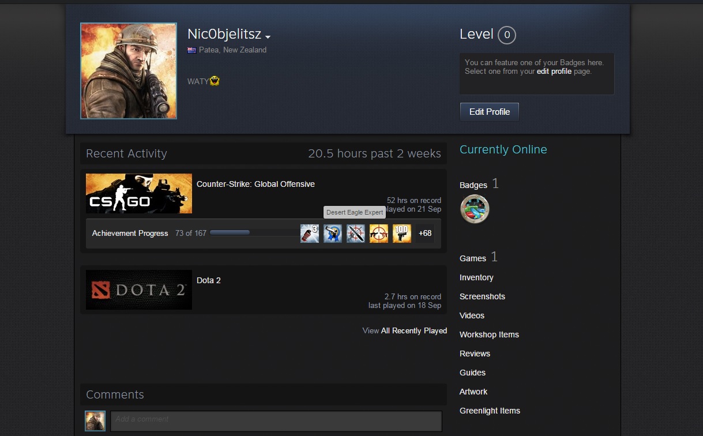703x436 pixels.
Task: Open the Screenshots link
Action: pyautogui.click(x=482, y=296)
